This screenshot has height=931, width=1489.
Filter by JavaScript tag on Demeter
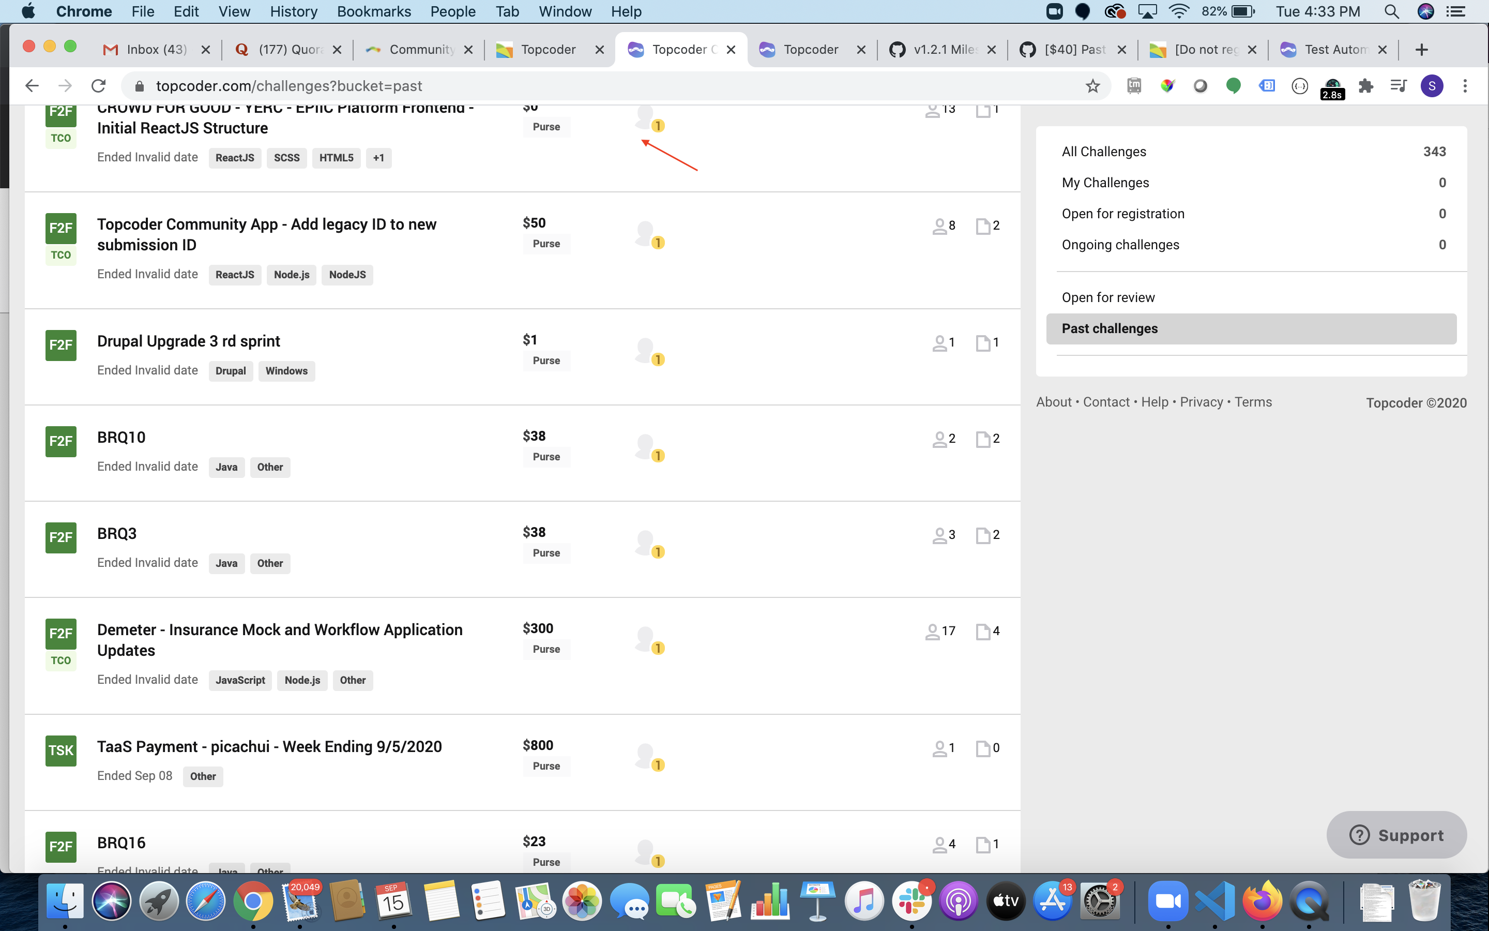[240, 680]
